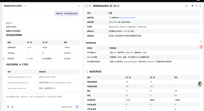
Task: Click the 严重 Bug 数 row label in the report
Action: [x=91, y=105]
